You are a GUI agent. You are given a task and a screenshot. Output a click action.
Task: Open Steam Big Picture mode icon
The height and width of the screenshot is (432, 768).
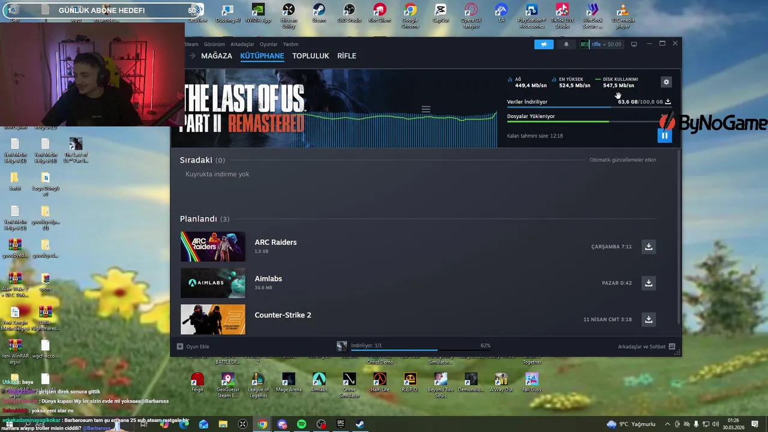tap(634, 44)
